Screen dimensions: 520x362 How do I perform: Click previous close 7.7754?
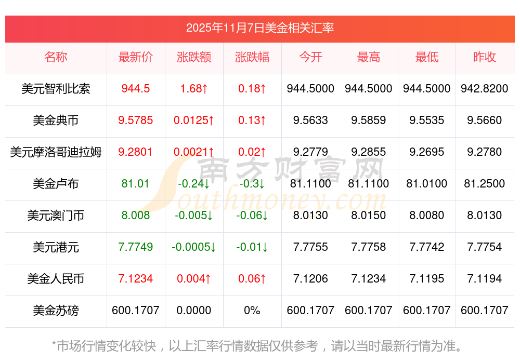485,247
